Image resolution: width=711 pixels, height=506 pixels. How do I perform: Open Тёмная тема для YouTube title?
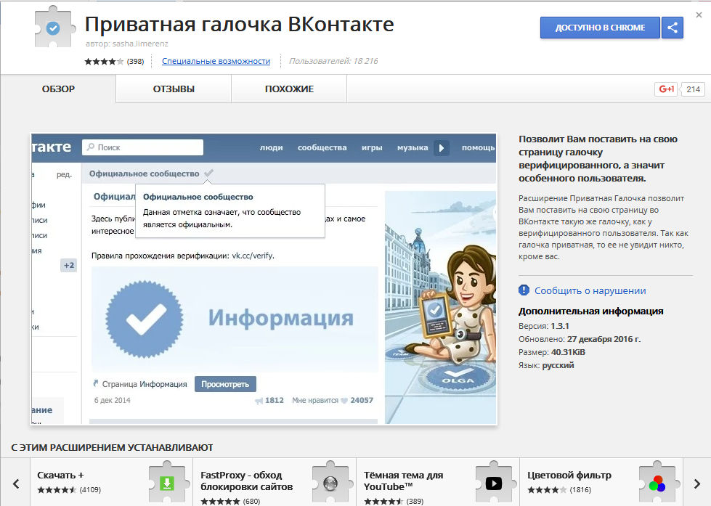tap(403, 481)
